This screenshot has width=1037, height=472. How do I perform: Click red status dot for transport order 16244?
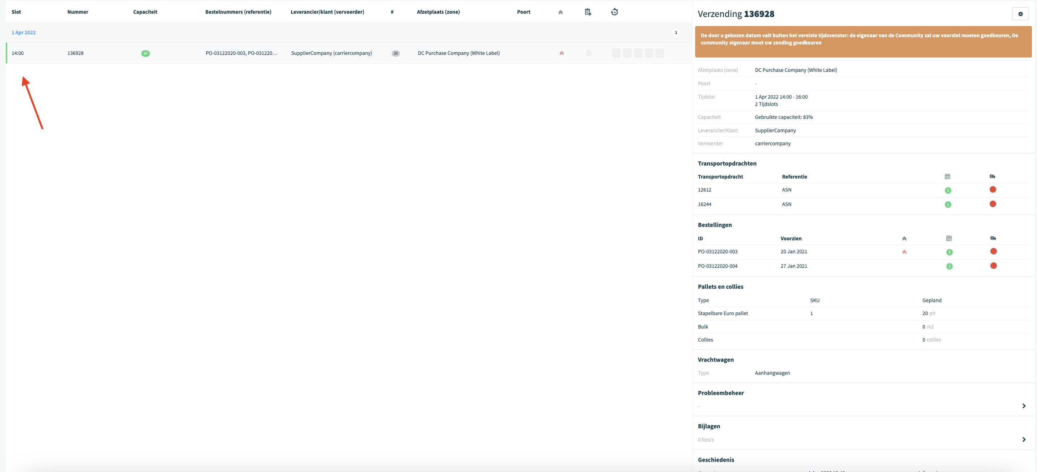pyautogui.click(x=993, y=204)
